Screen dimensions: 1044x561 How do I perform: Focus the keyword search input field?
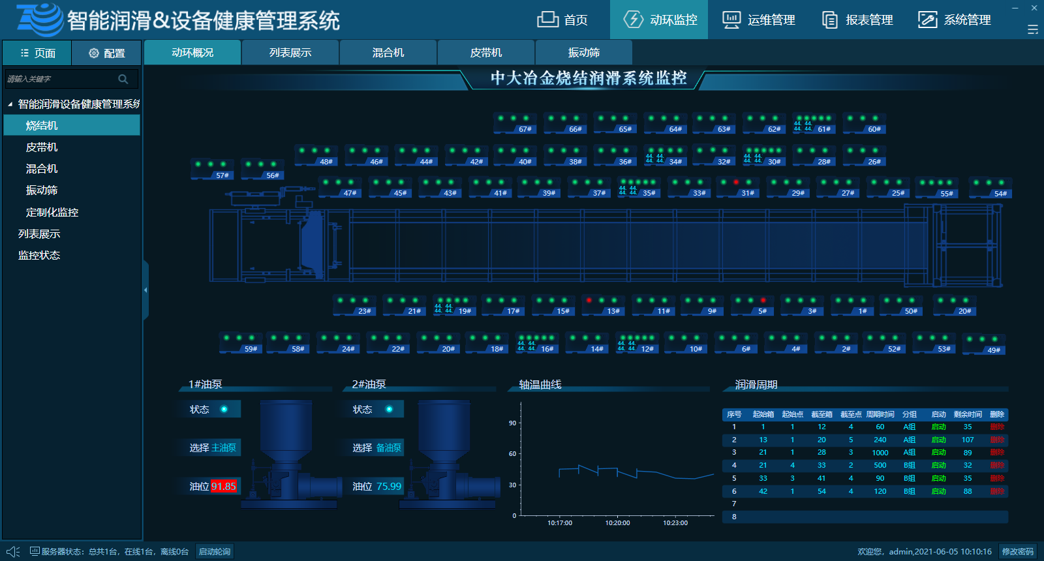[59, 79]
